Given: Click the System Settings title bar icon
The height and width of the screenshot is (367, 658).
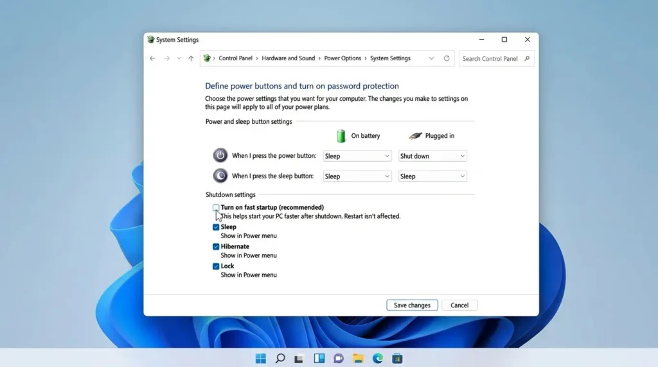Looking at the screenshot, I should [x=150, y=39].
